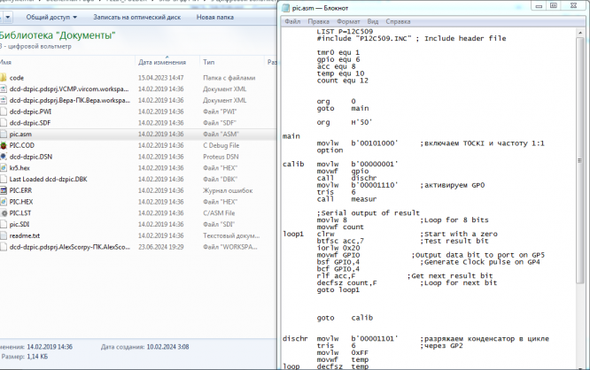This screenshot has height=370, width=590.
Task: Select the dcd-dzpic.DSN Proteus file icon
Action: pos(4,157)
